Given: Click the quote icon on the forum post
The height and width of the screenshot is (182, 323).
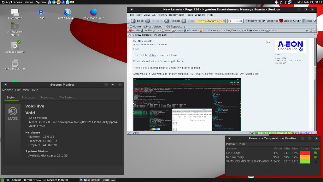Looking at the screenshot, I should (x=268, y=42).
